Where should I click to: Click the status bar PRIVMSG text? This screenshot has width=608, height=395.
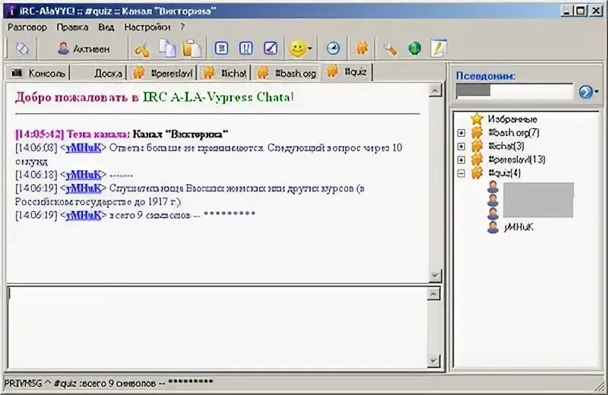109,383
